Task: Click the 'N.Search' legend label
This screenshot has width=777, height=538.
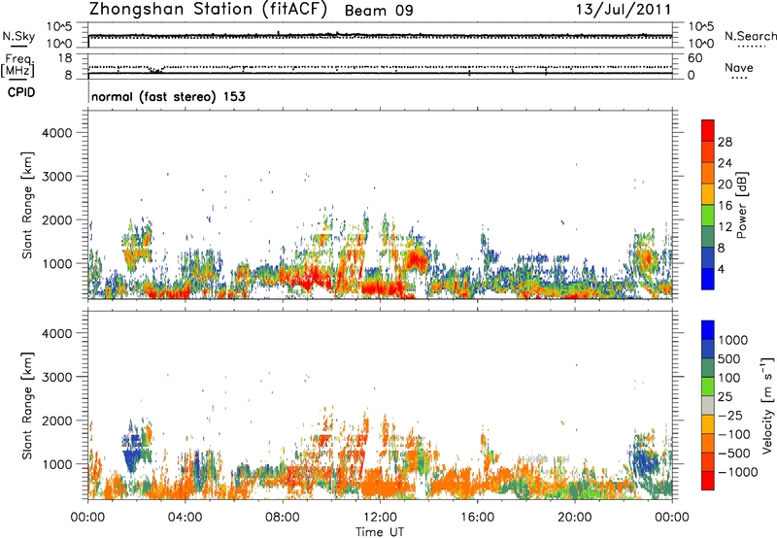Action: [750, 36]
